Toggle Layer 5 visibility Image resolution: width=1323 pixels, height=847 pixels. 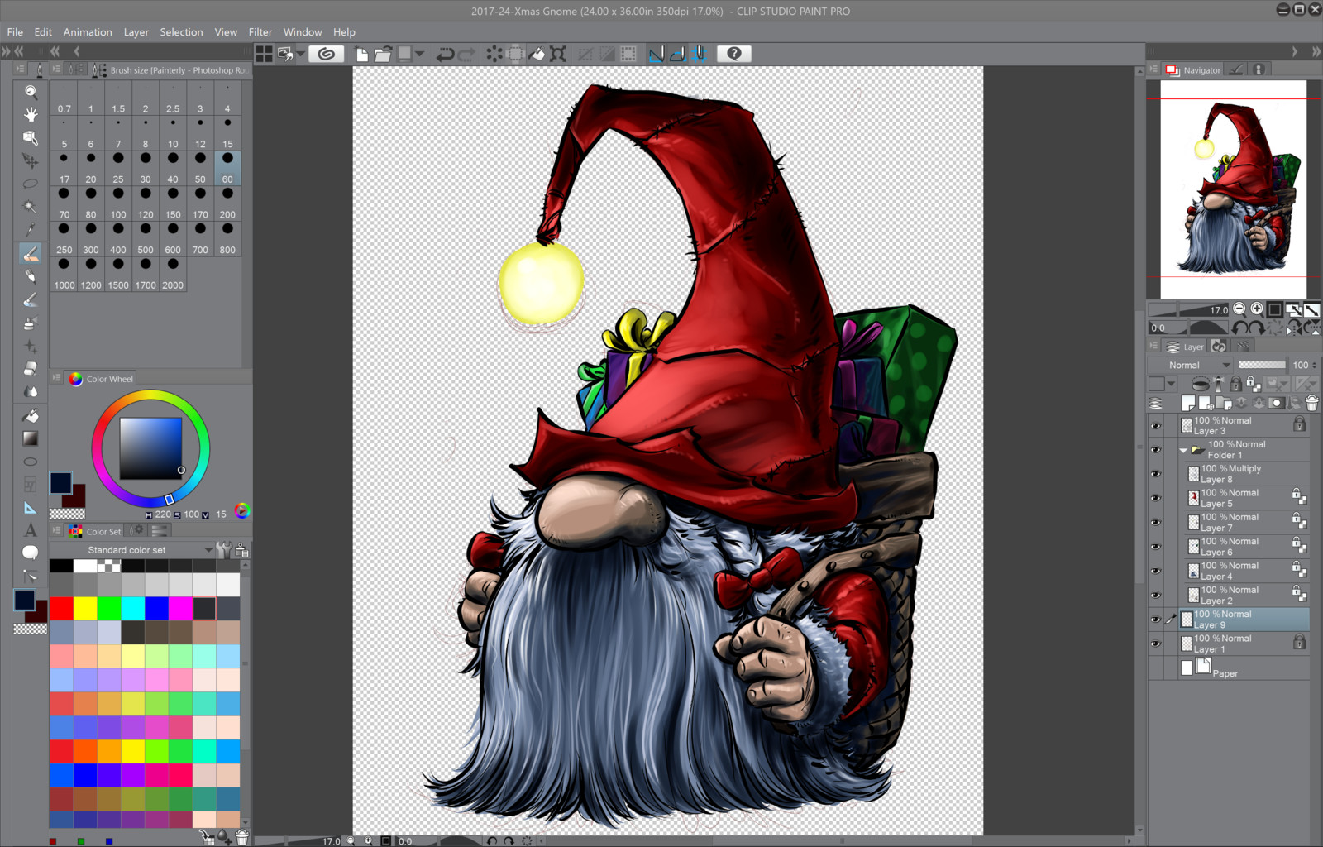(1156, 499)
